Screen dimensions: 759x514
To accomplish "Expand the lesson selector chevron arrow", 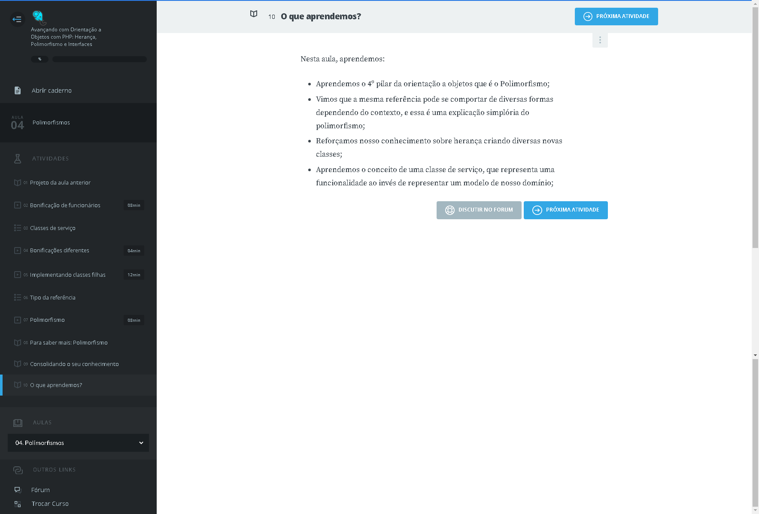I will (x=141, y=443).
